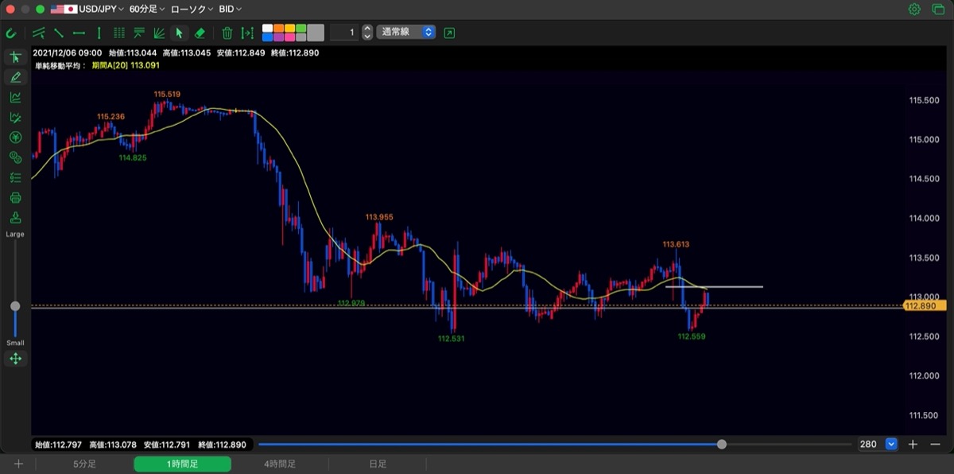Select the fan lines tool
This screenshot has width=954, height=474.
[x=159, y=33]
